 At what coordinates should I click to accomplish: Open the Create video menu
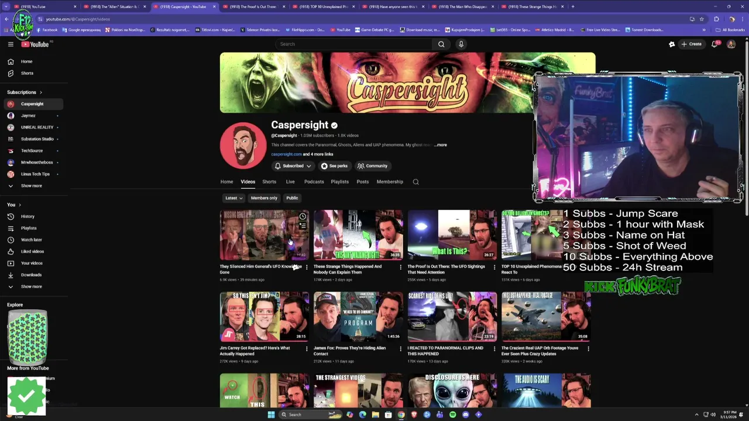tap(691, 44)
